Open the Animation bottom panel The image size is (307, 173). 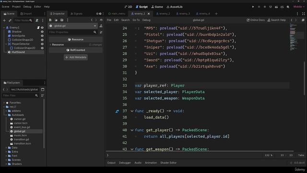pos(151,163)
